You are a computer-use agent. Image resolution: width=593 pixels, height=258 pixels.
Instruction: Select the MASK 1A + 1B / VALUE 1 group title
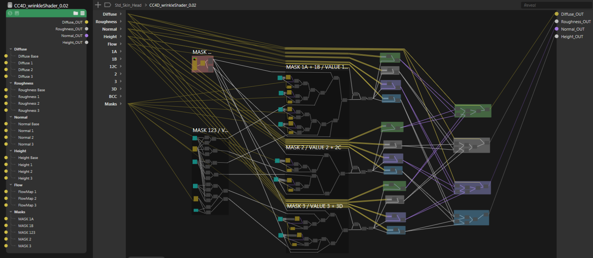click(x=317, y=67)
